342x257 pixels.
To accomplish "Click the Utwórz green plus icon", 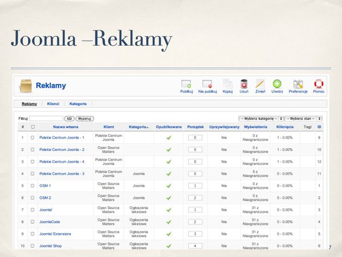I will tap(277, 84).
